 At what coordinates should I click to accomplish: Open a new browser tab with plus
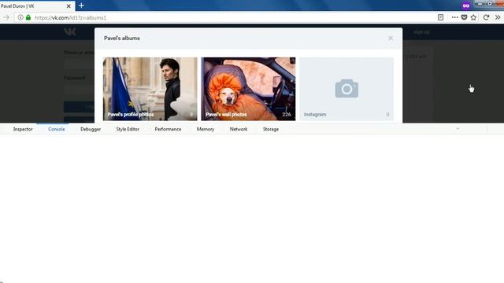pos(81,6)
